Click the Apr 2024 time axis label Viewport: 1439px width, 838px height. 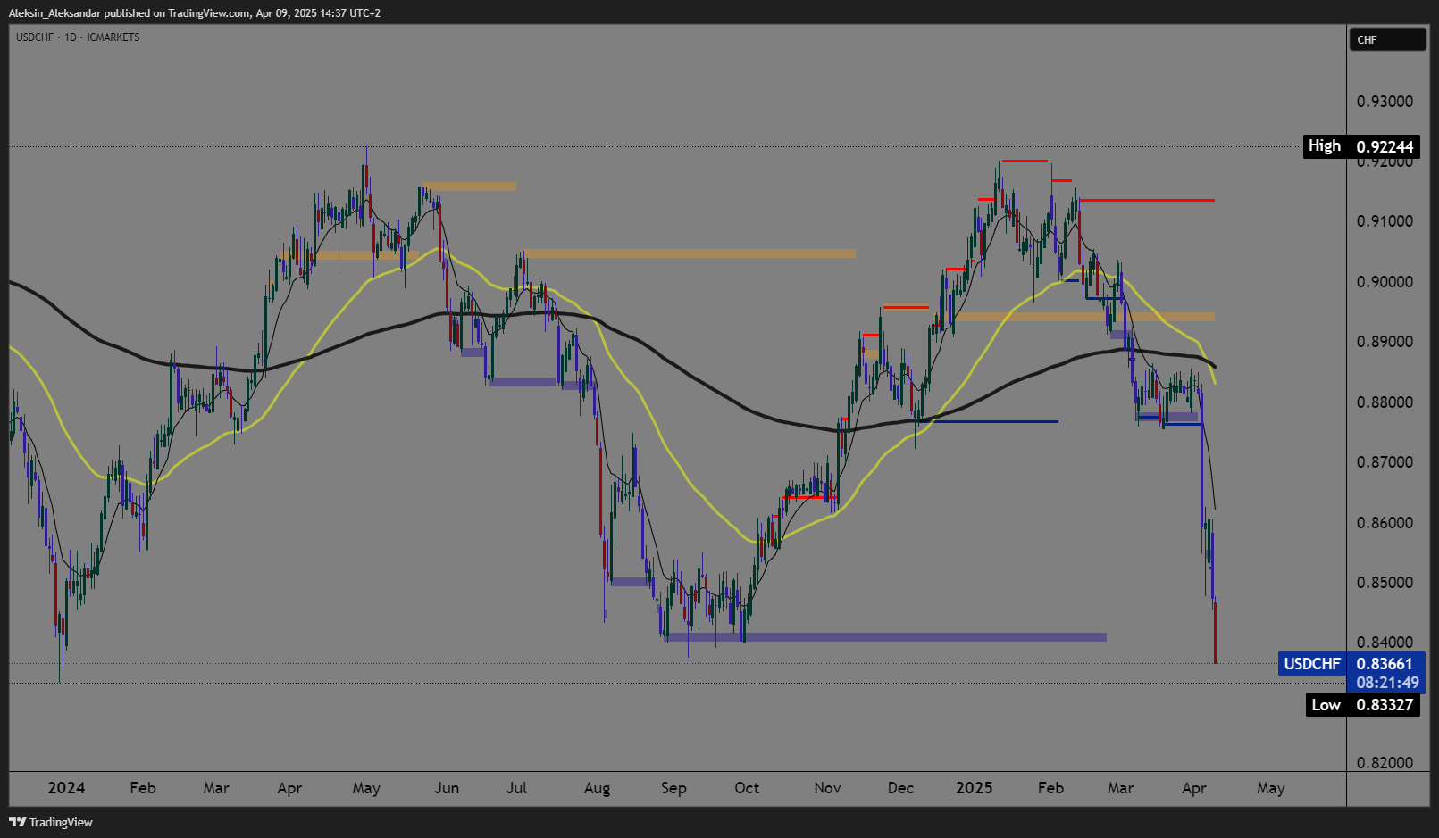pos(289,788)
